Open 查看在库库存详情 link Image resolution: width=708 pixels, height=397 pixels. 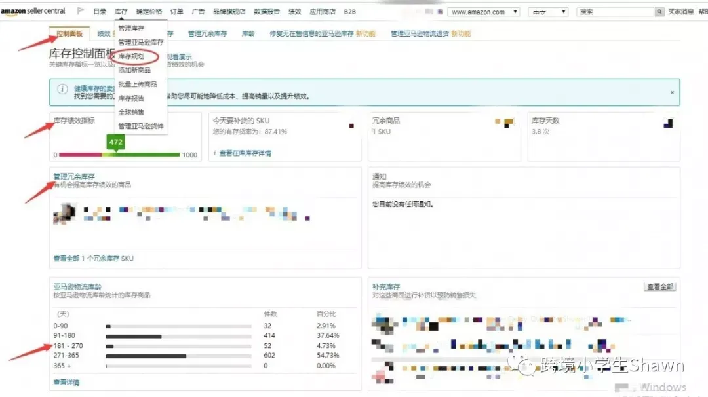pyautogui.click(x=245, y=153)
